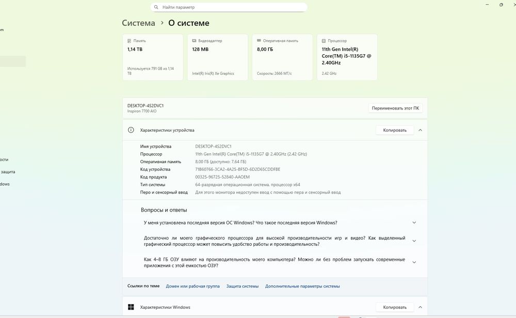Click the "Перо и сенсорный ввод" label
Screen dimensions: 516x318
[x=164, y=192]
